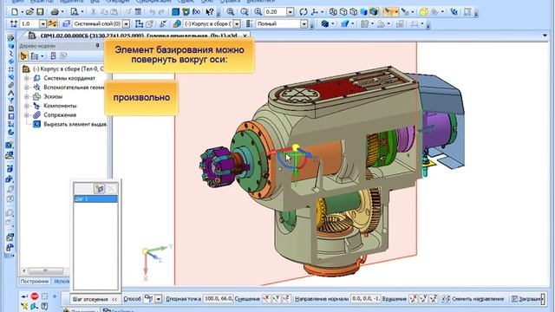
Task: Click the Опорная точка coordinate field
Action: 218,299
